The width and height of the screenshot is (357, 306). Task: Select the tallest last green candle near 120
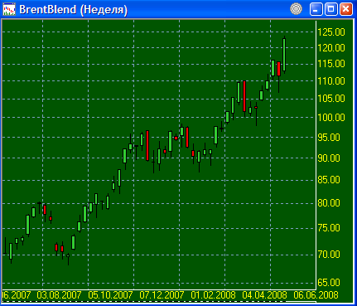(x=284, y=55)
